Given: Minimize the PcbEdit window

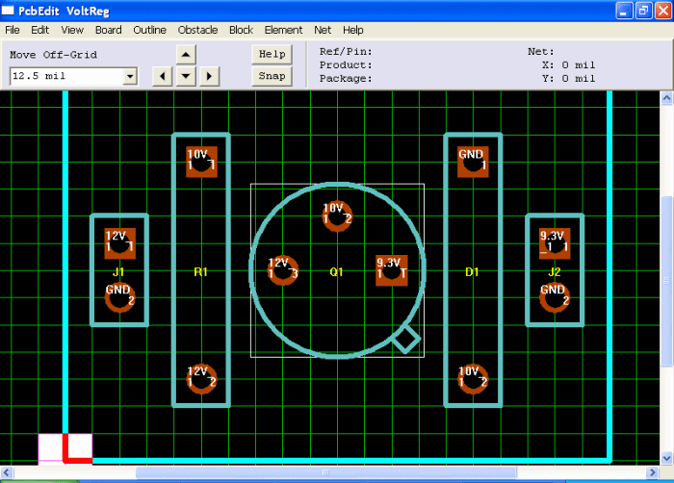Looking at the screenshot, I should (x=624, y=11).
